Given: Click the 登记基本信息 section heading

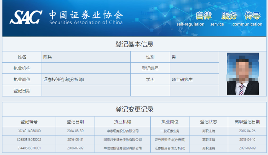Looking at the screenshot, I should click(134, 44).
